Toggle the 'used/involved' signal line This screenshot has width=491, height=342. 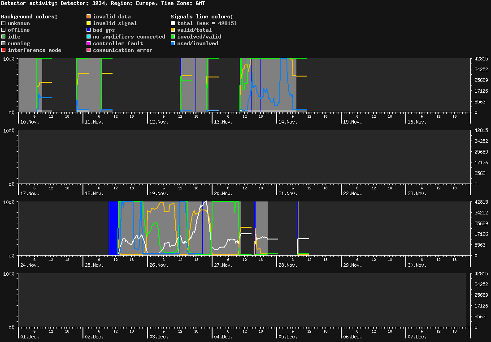(173, 43)
